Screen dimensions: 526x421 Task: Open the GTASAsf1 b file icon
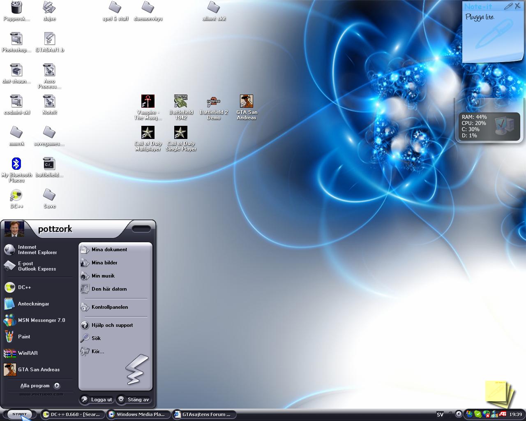click(49, 42)
